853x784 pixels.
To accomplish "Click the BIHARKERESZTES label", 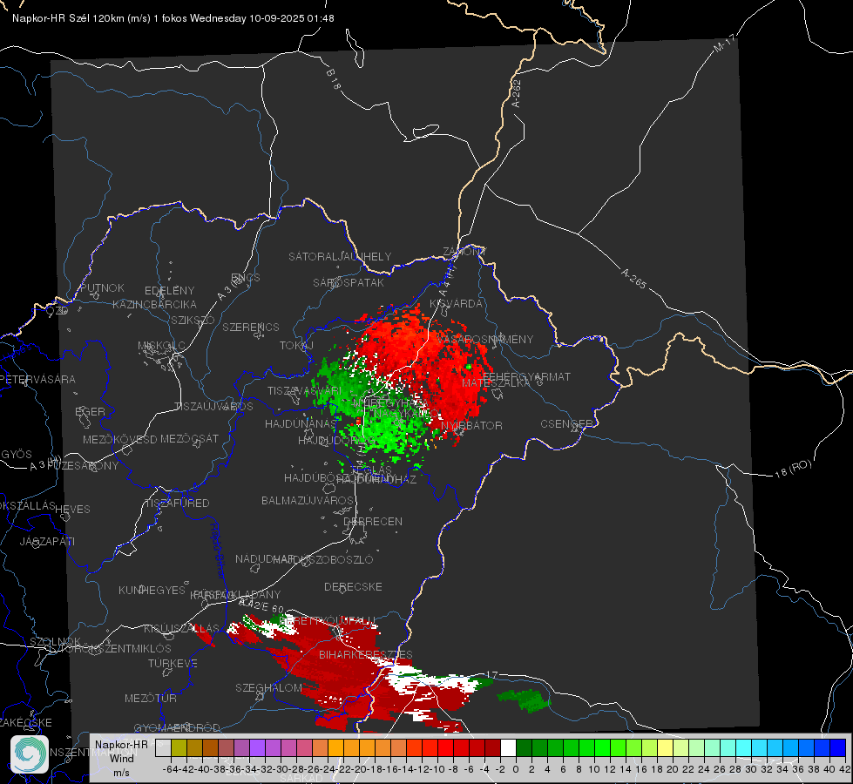I will coord(366,654).
